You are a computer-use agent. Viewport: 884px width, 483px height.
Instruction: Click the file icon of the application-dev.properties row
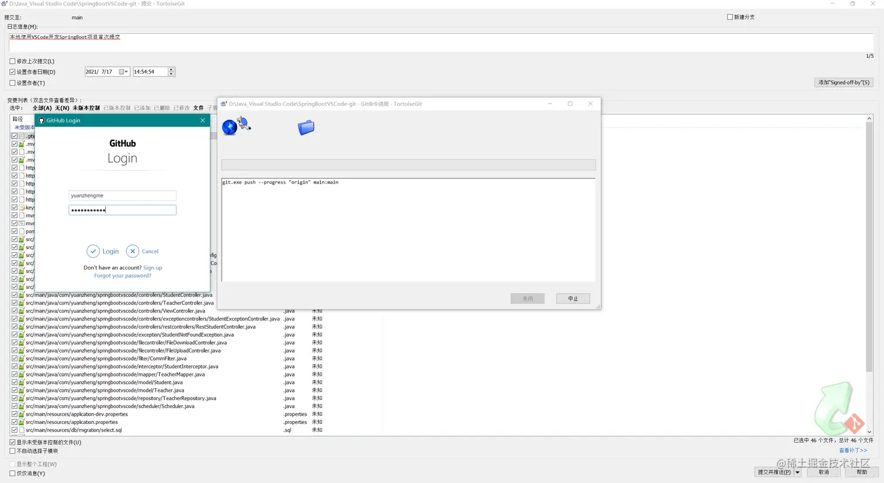coord(22,415)
